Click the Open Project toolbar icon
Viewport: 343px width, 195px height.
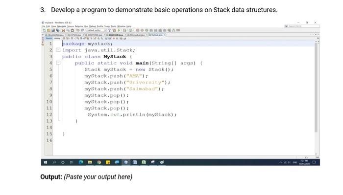pyautogui.click(x=53, y=30)
